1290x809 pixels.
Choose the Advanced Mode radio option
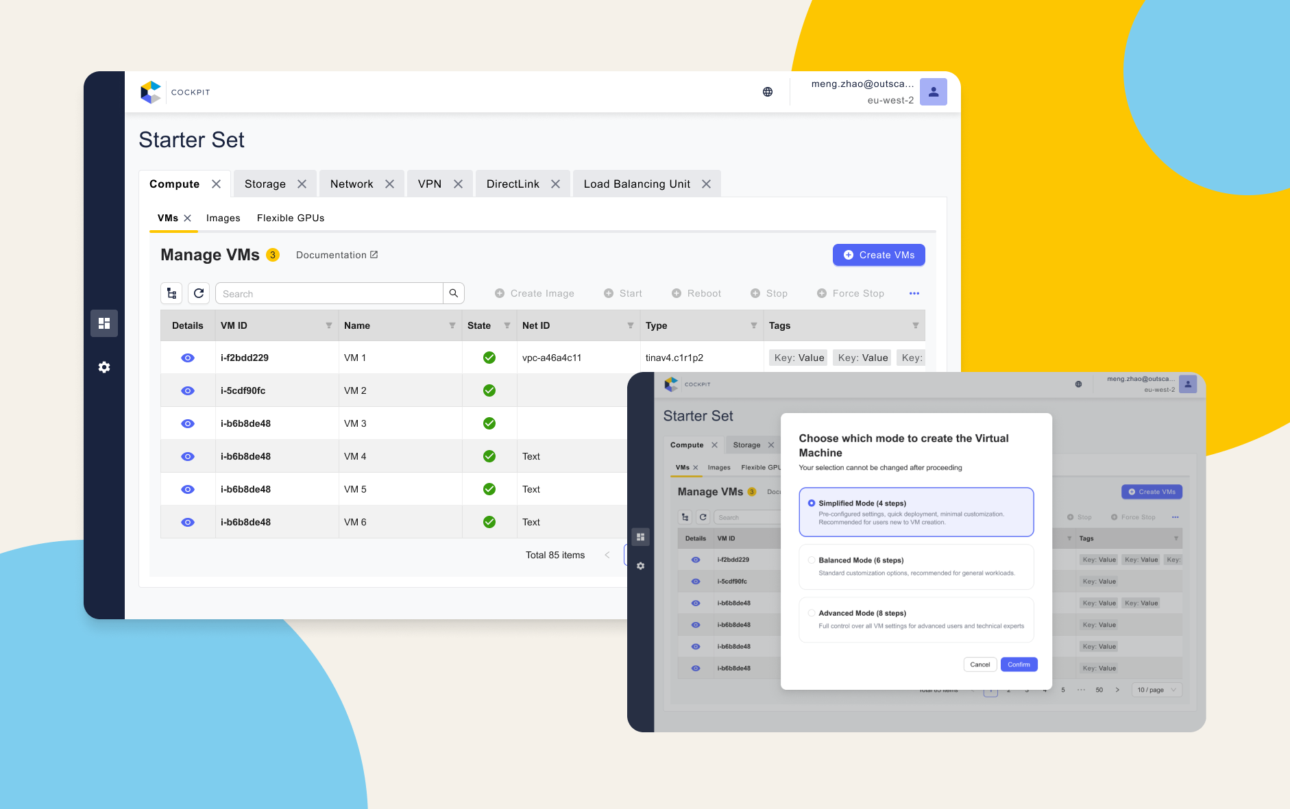tap(812, 613)
